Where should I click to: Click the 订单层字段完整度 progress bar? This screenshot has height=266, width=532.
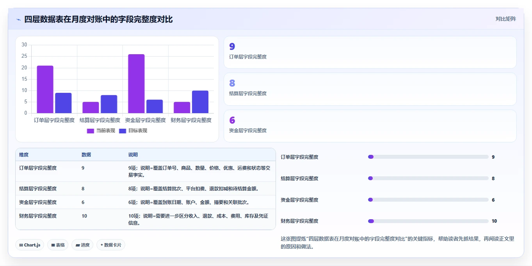(428, 157)
